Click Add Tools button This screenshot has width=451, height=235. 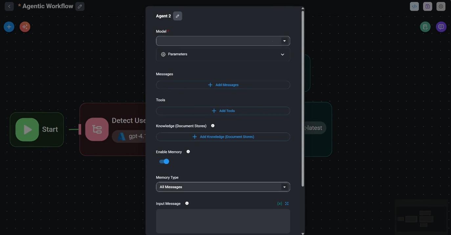223,111
